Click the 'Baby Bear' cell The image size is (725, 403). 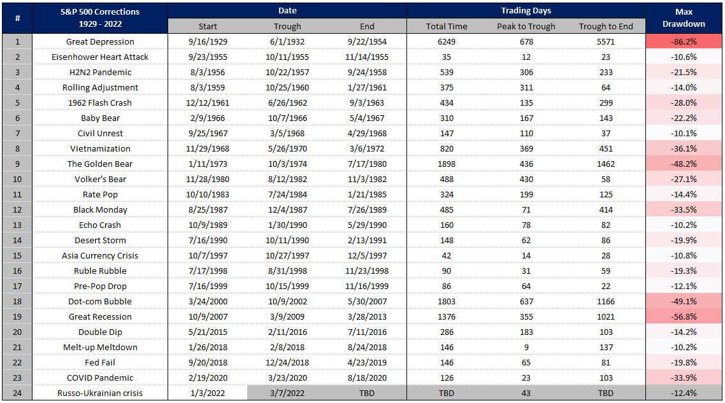[100, 118]
